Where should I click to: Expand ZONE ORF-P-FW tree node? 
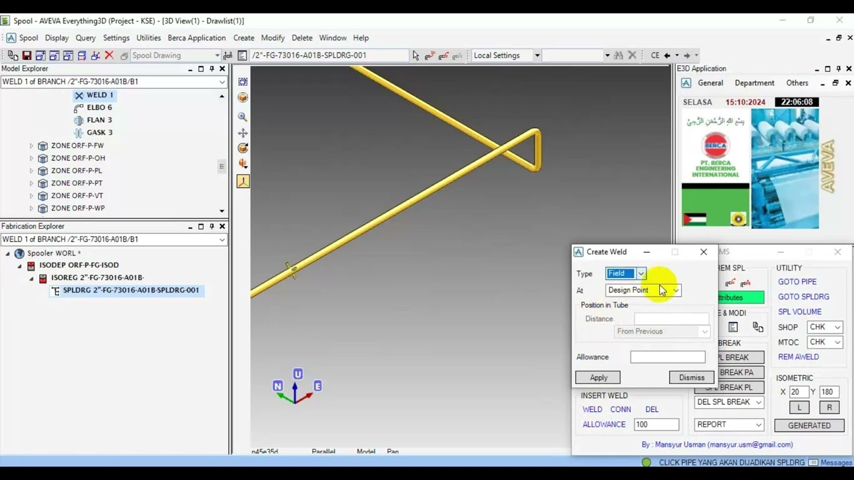point(31,145)
